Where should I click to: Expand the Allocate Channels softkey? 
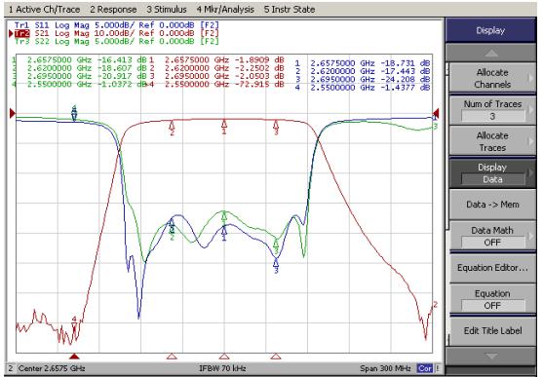[x=492, y=78]
